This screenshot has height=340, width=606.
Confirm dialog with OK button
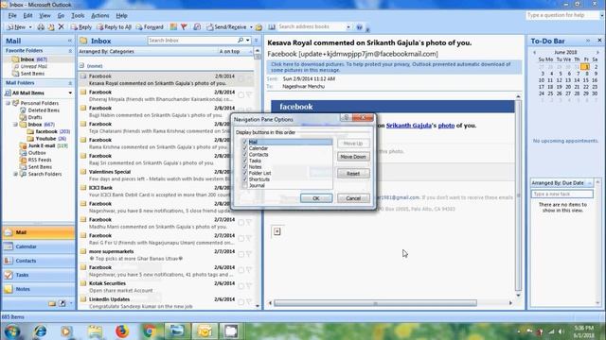[x=316, y=198]
